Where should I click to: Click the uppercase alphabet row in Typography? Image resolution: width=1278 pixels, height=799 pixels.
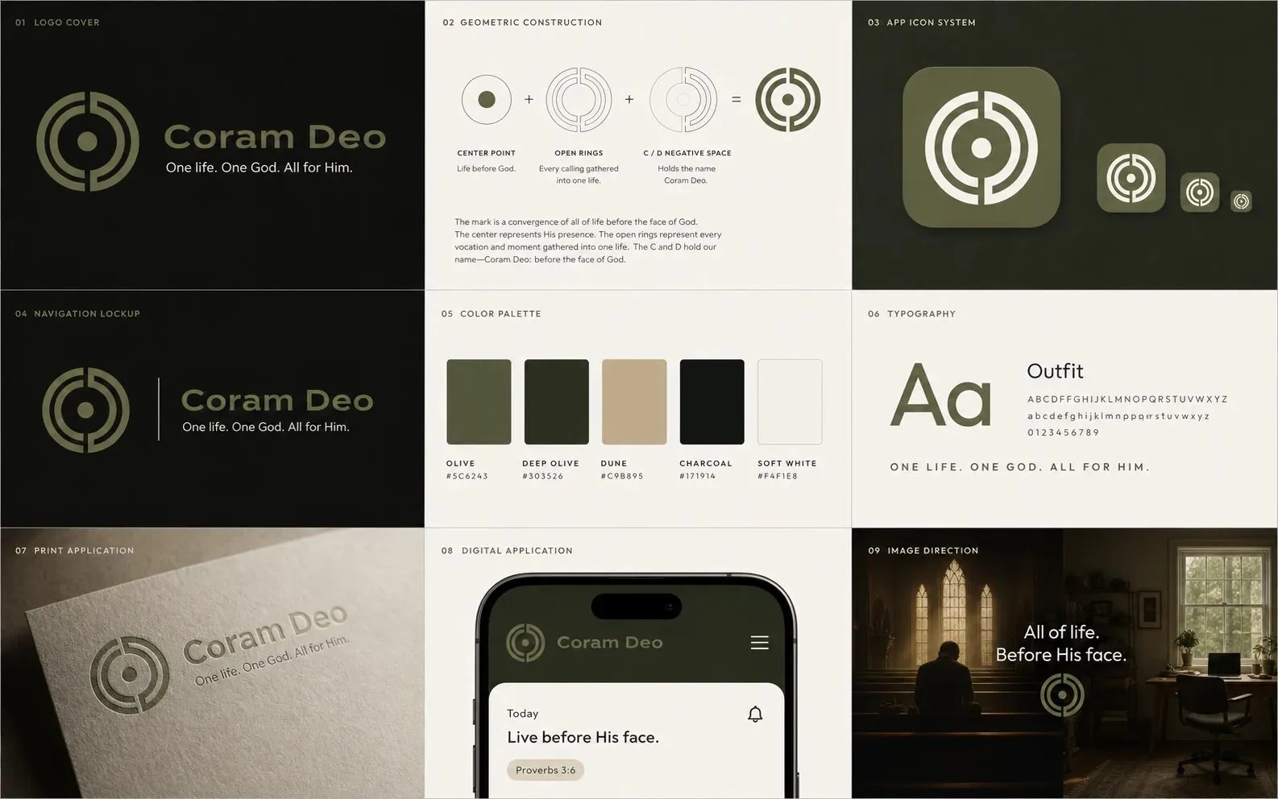(1127, 399)
